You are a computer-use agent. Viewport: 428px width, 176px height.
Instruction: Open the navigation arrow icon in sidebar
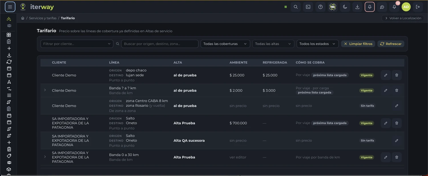click(x=9, y=82)
